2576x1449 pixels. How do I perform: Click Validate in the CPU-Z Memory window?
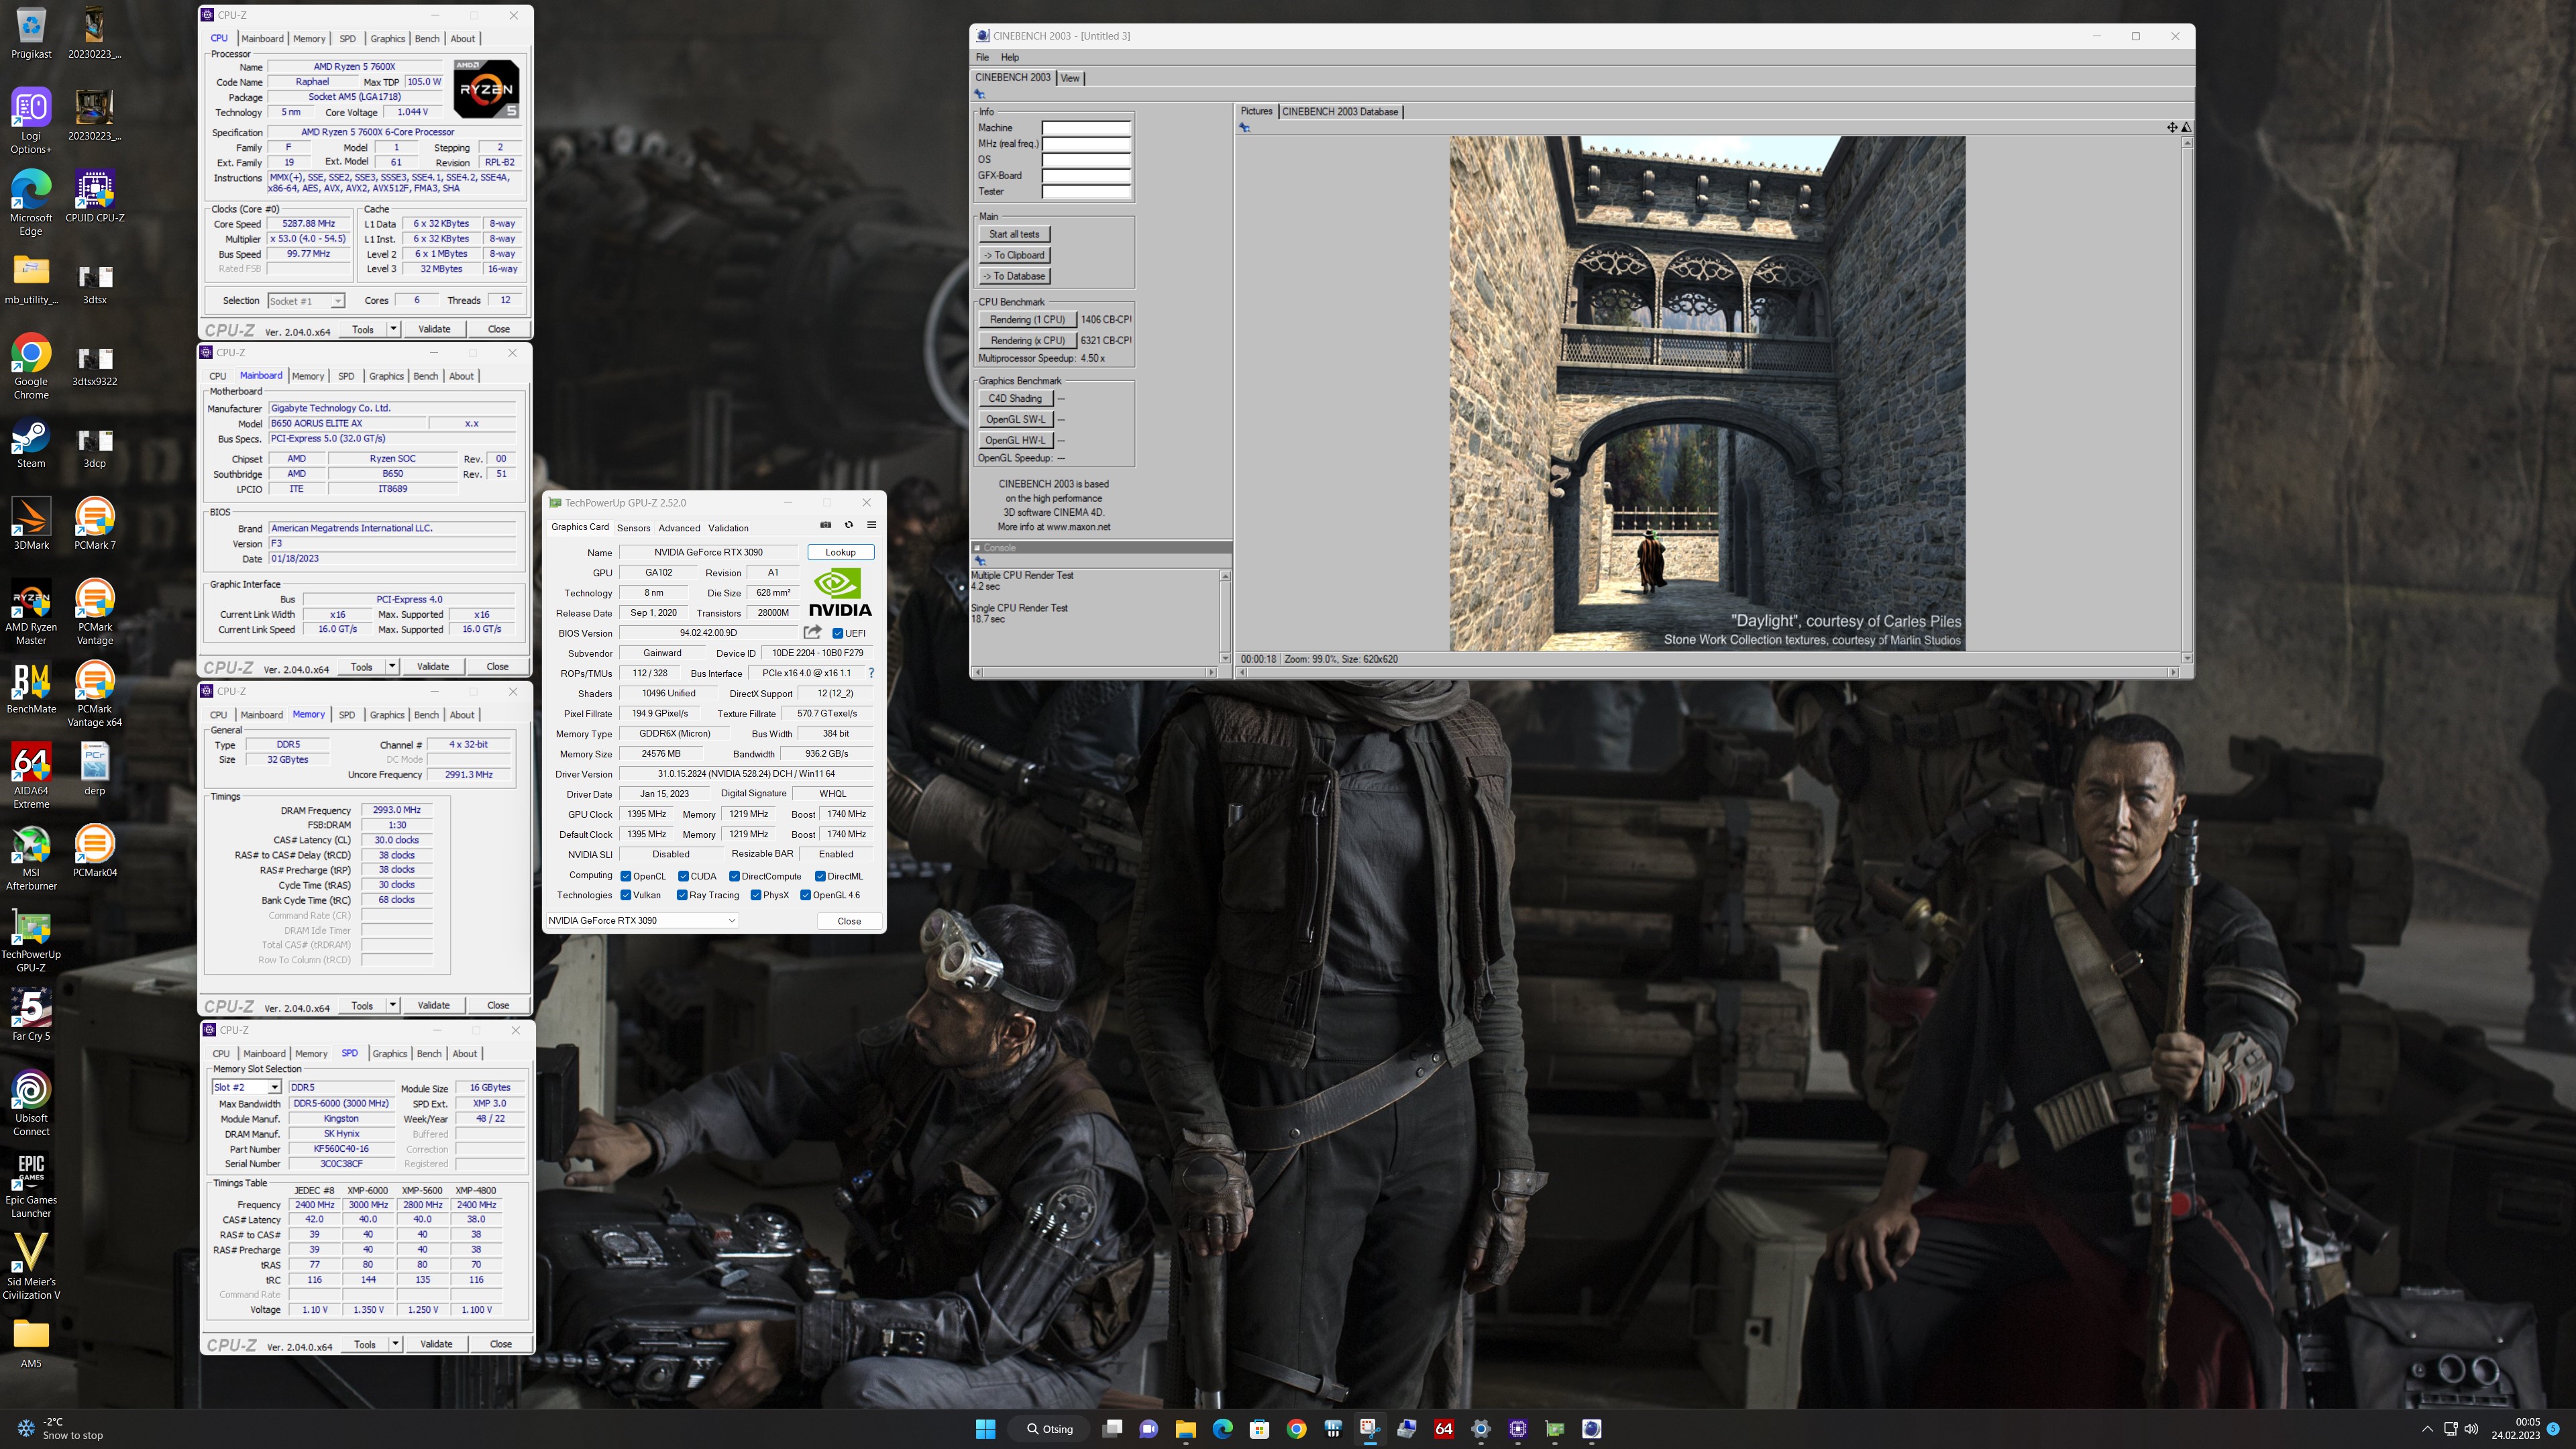(x=433, y=1005)
